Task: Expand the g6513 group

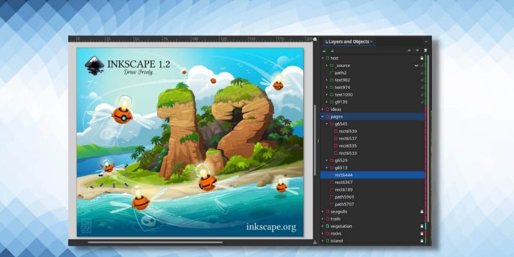Action: pyautogui.click(x=326, y=168)
